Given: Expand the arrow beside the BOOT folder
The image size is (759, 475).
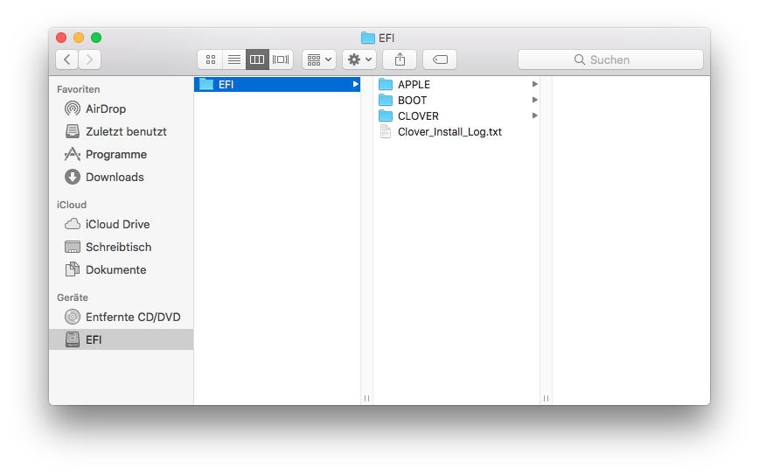Looking at the screenshot, I should pos(534,101).
